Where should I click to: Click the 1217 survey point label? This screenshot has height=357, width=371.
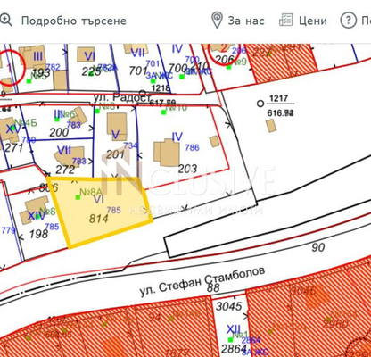(279, 98)
